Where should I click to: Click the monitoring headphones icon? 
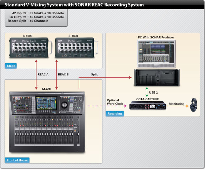(194, 105)
